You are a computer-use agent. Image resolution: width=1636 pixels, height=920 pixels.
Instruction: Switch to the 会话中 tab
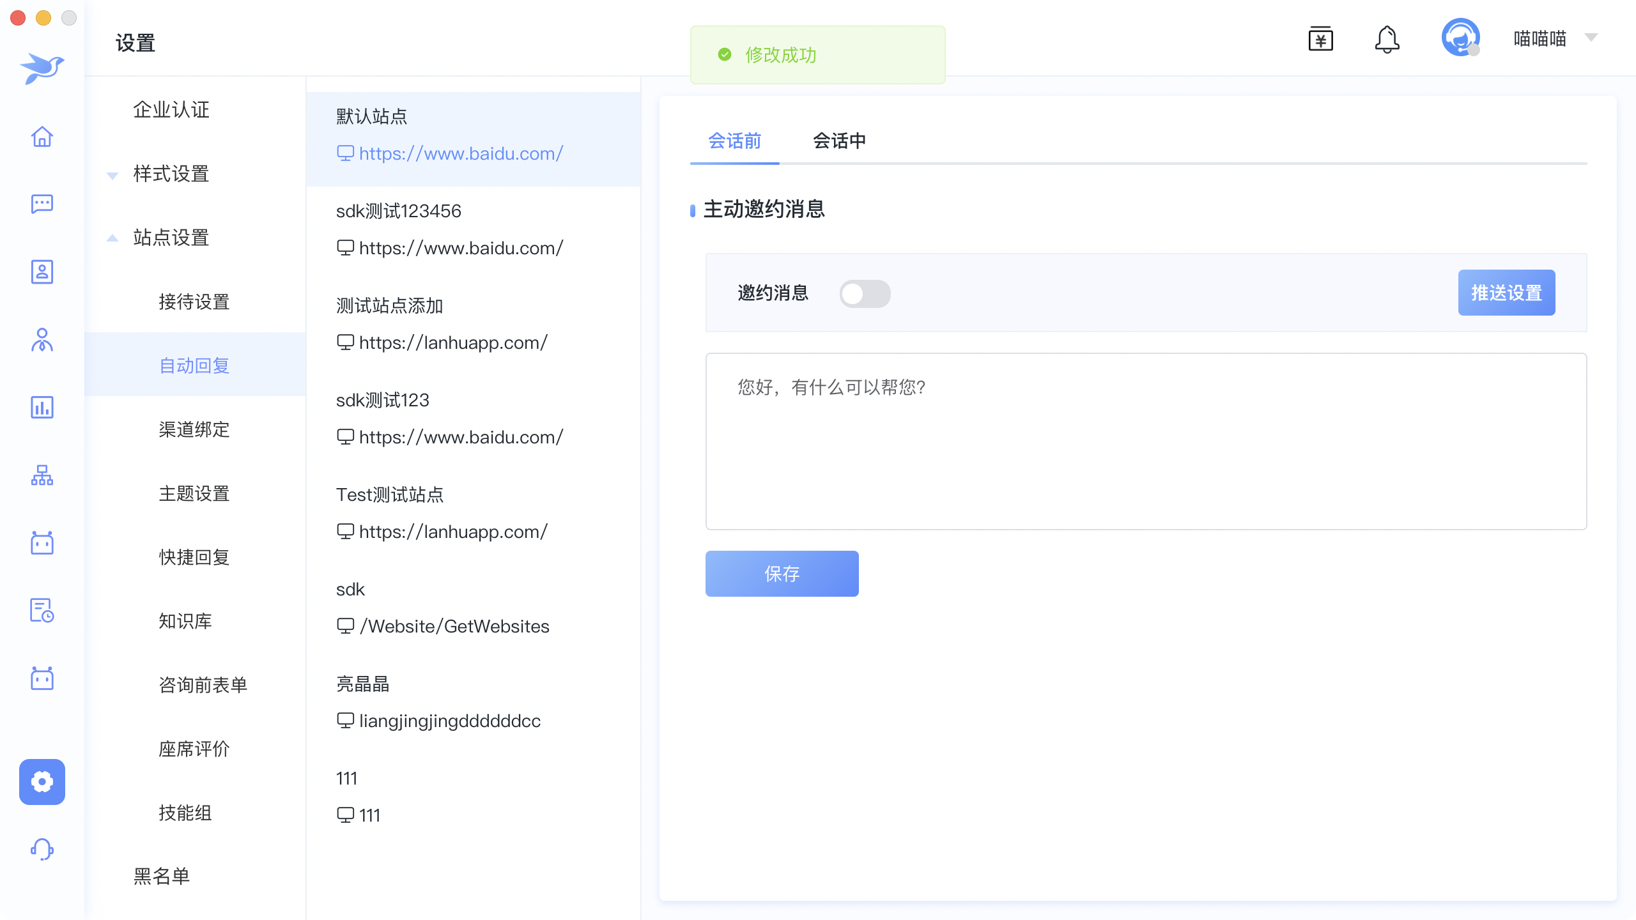click(x=839, y=141)
